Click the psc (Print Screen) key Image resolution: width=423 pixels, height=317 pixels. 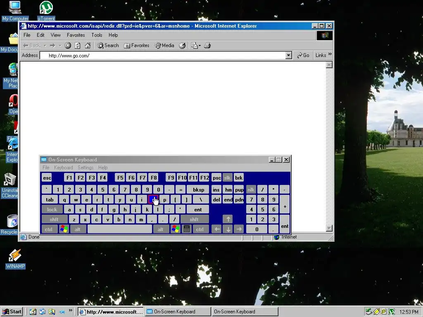[216, 177]
